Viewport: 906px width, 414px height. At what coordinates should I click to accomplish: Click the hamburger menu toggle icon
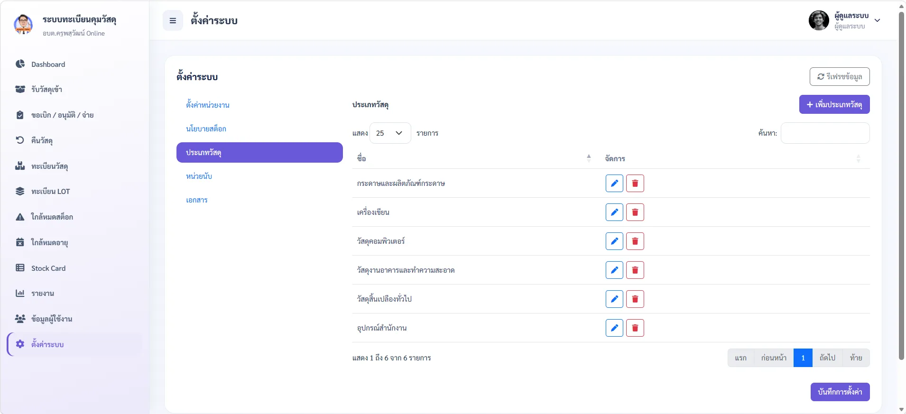pyautogui.click(x=173, y=21)
